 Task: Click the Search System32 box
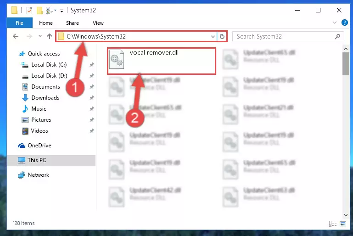point(288,36)
